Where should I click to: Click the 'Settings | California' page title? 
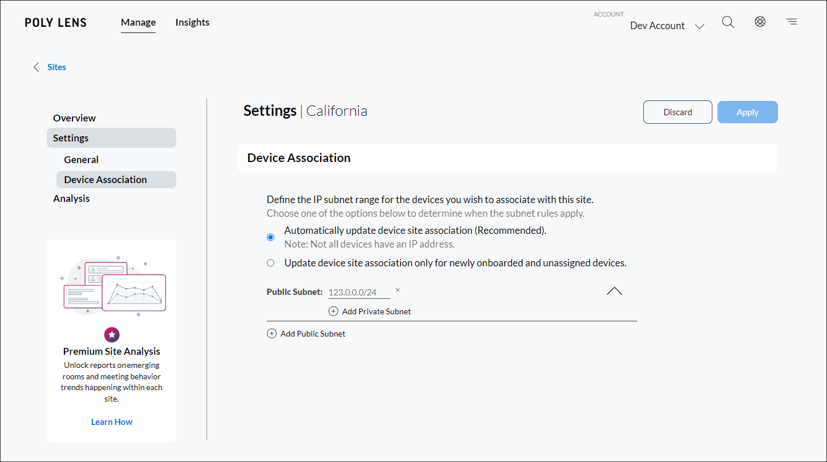[305, 111]
